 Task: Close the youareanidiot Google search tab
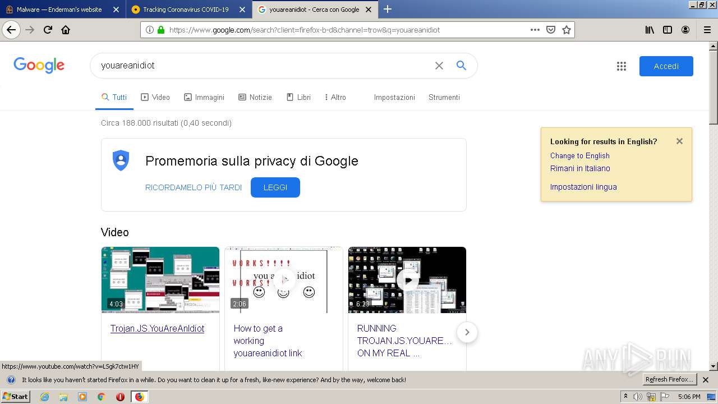(x=369, y=10)
